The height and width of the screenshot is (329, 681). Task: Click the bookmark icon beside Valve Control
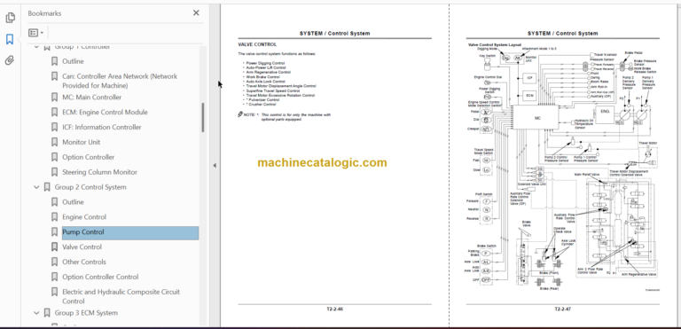54,247
